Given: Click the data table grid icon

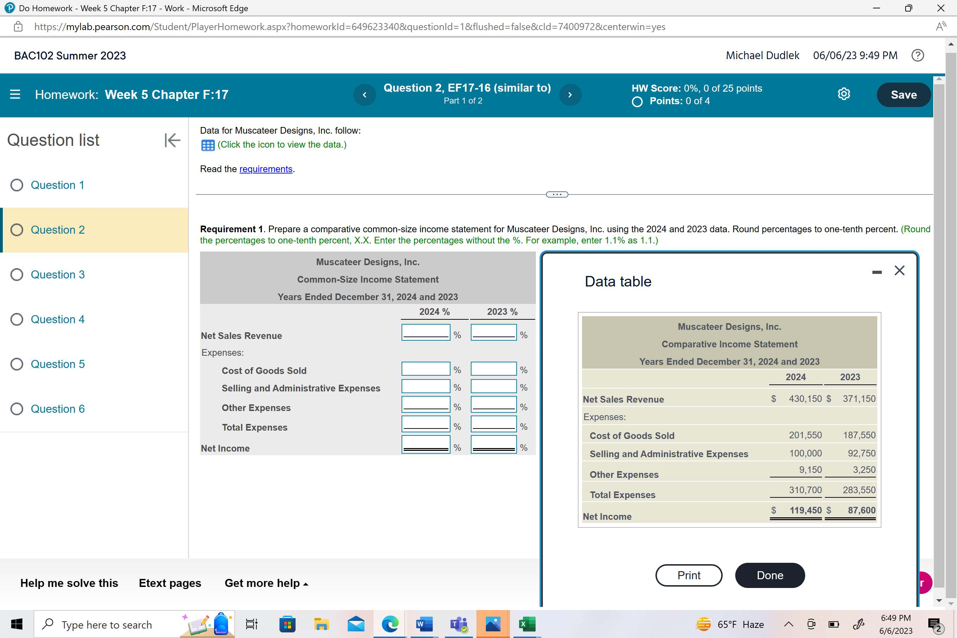Looking at the screenshot, I should click(x=207, y=145).
